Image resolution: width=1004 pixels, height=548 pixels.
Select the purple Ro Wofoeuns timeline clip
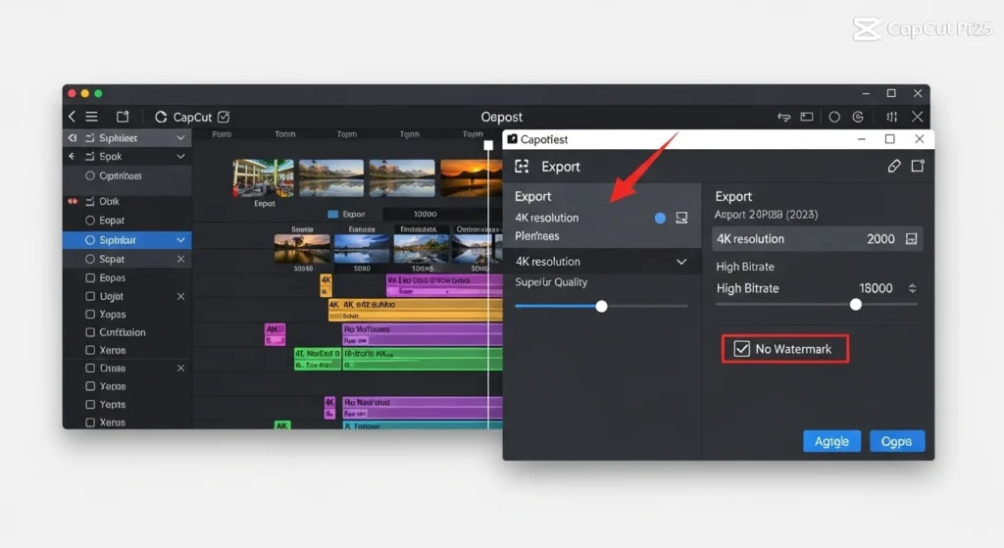click(x=422, y=334)
